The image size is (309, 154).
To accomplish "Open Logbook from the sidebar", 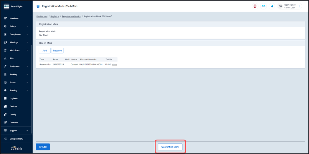I will (x=14, y=98).
